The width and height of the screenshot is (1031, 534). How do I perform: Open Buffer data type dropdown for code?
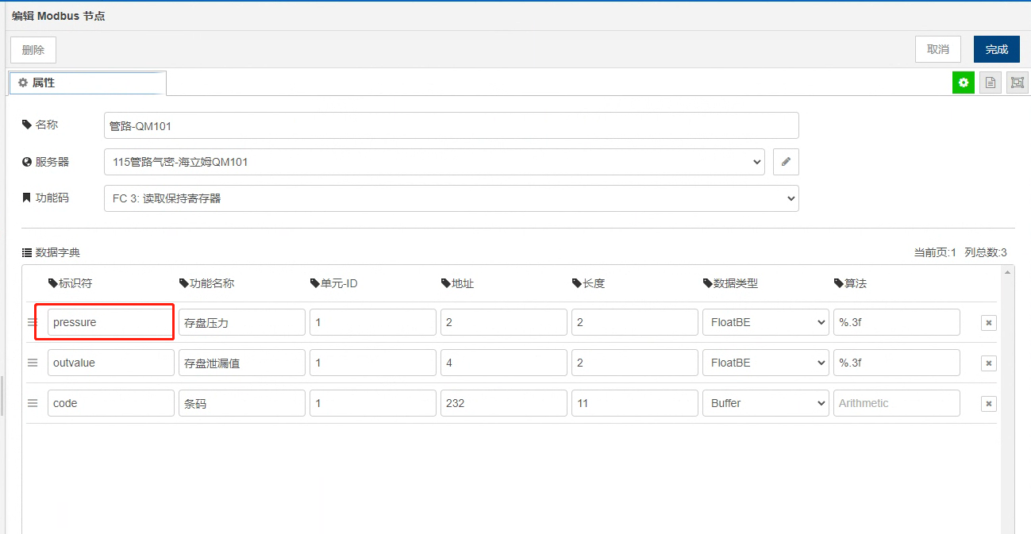coord(765,403)
